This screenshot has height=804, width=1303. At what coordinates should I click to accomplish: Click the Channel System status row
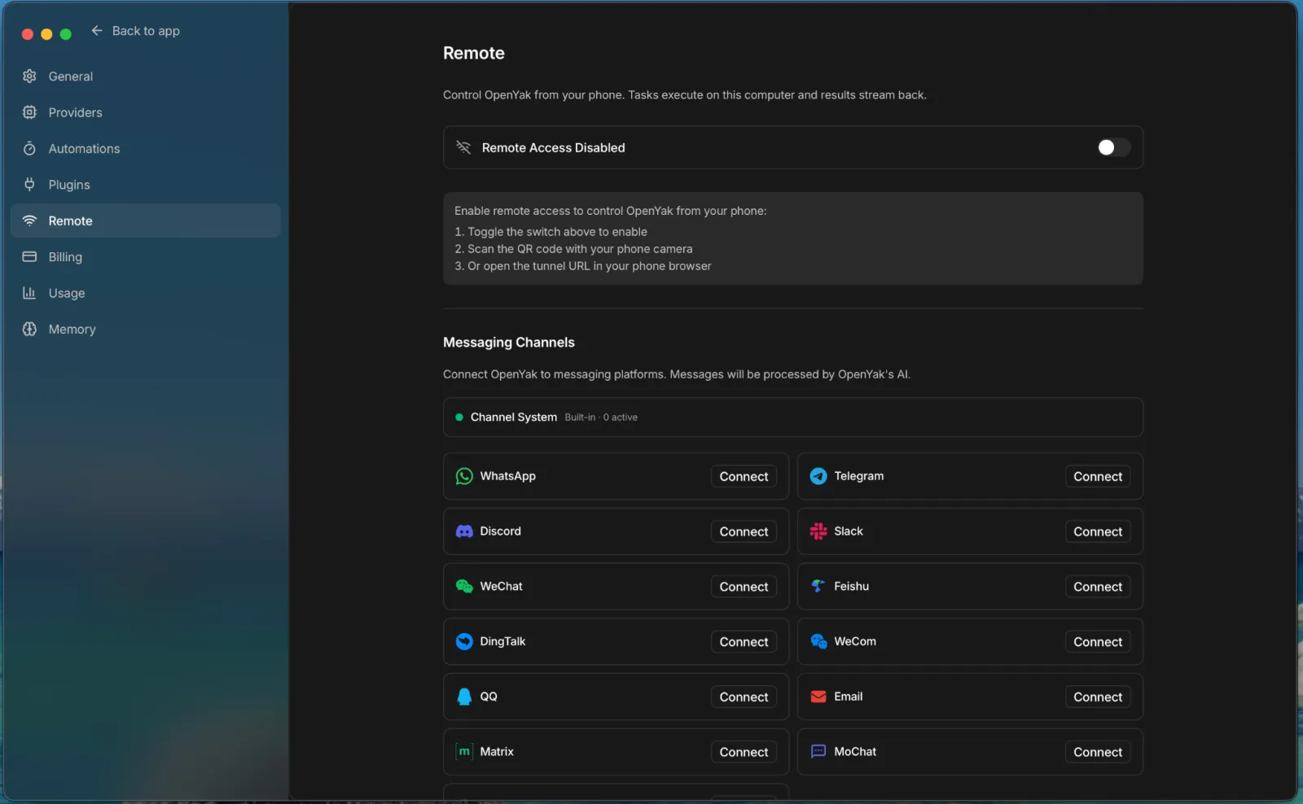(792, 417)
